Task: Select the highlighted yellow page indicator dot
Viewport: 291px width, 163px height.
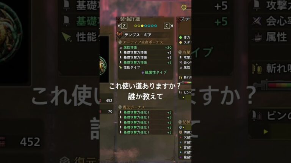Action: point(142,26)
